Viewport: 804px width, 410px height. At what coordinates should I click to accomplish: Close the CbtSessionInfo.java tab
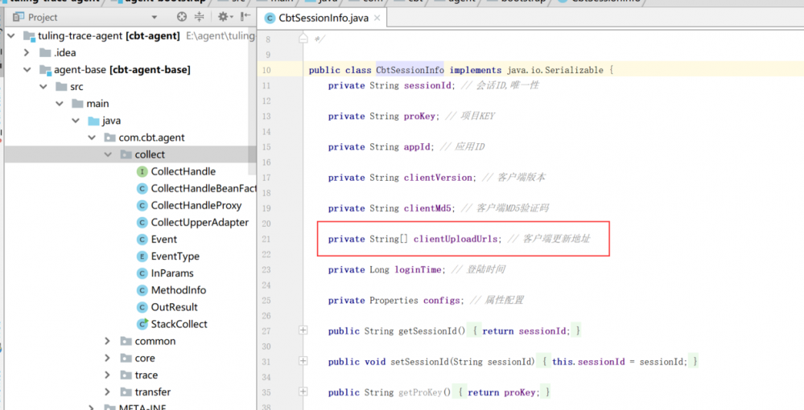click(x=377, y=18)
